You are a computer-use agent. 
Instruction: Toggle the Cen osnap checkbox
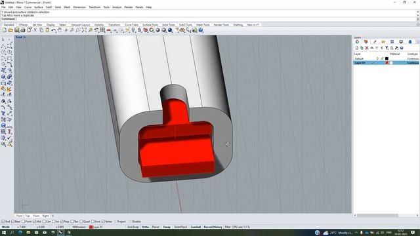(44, 222)
